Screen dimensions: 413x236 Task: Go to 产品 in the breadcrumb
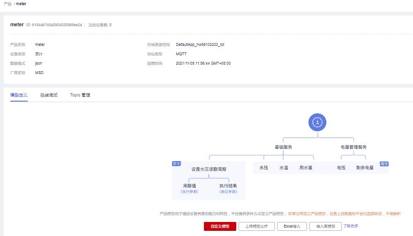coord(8,4)
